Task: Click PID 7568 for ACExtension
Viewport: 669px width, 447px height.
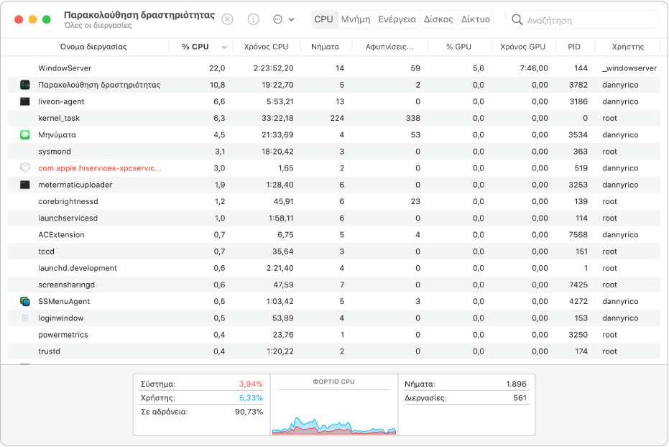Action: click(x=578, y=234)
